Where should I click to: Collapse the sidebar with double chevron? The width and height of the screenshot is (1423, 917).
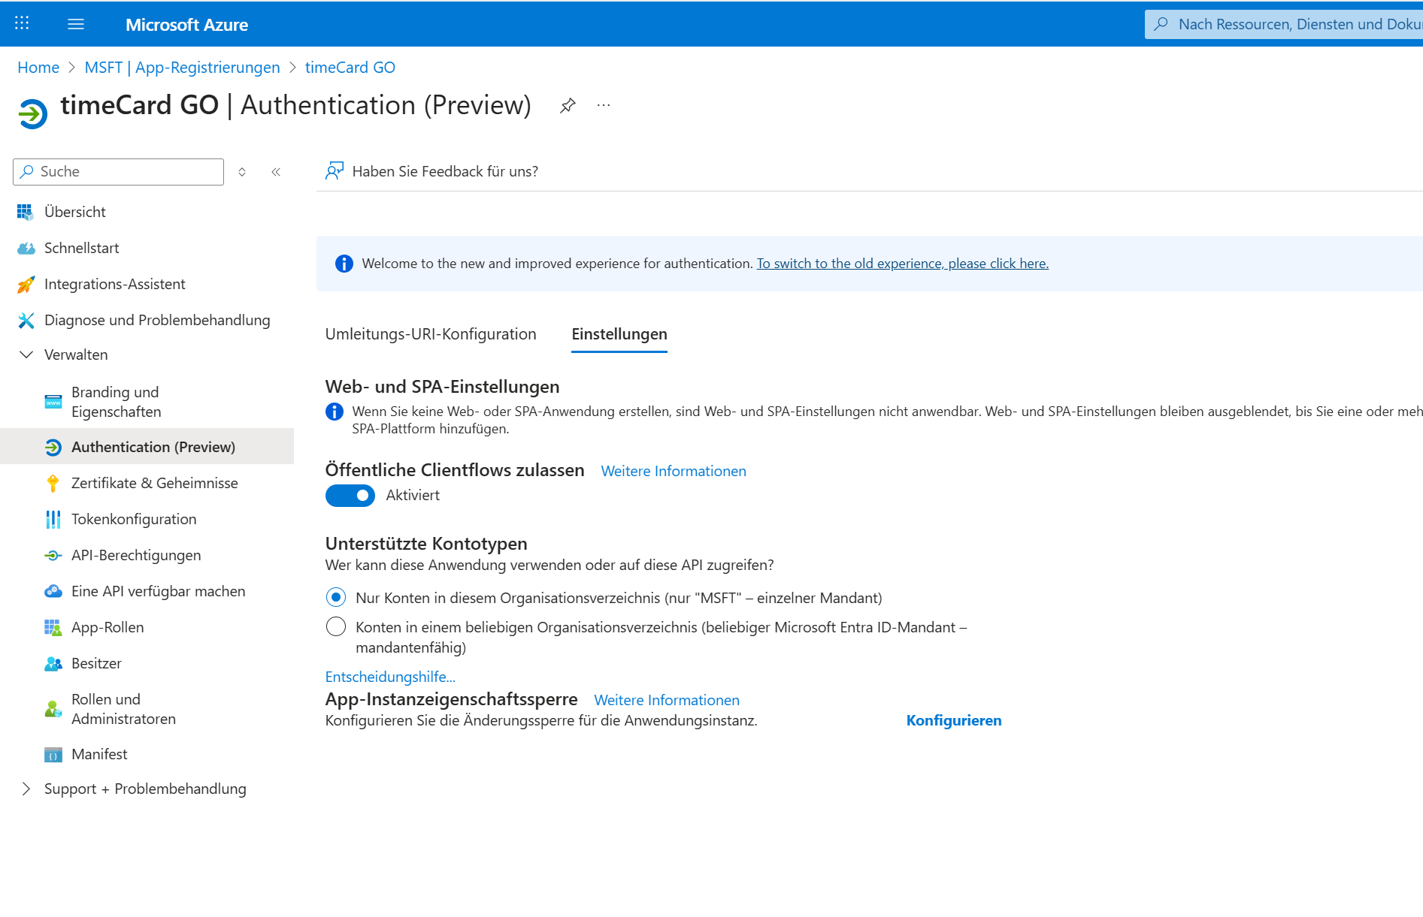tap(276, 172)
